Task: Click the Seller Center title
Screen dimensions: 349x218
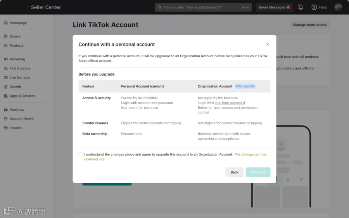Action: (x=46, y=7)
